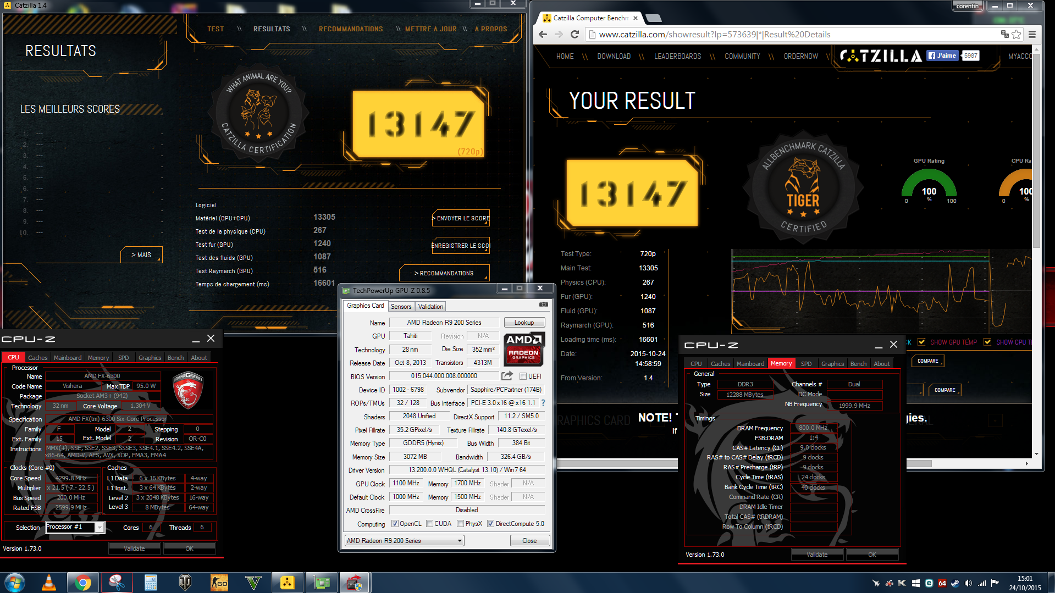Click the Catzilla logo on the website
This screenshot has height=593, width=1055.
[881, 56]
